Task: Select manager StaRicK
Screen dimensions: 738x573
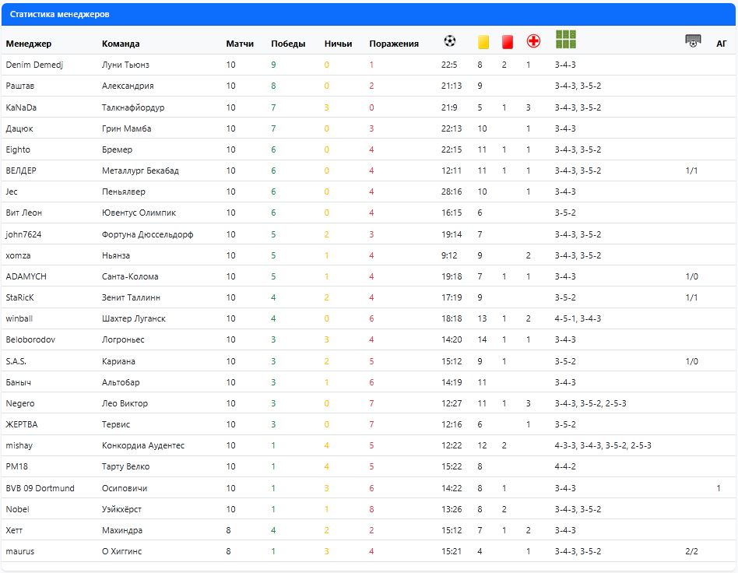Action: tap(19, 297)
